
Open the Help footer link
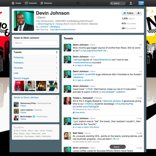click(36, 131)
